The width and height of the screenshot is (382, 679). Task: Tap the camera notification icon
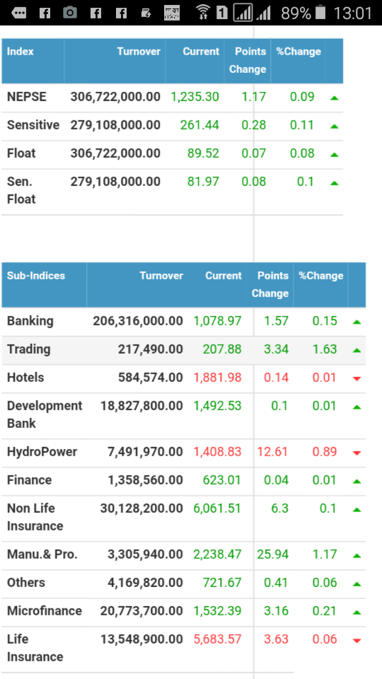tap(70, 13)
